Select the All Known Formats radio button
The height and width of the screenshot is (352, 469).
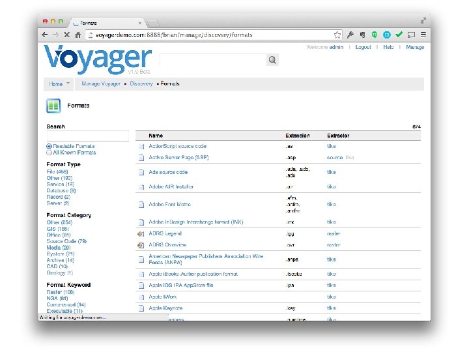coord(49,153)
